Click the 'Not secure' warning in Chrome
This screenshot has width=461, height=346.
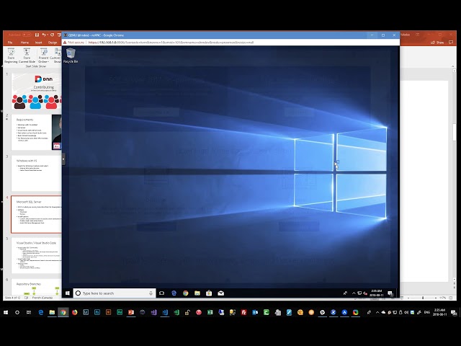point(73,43)
